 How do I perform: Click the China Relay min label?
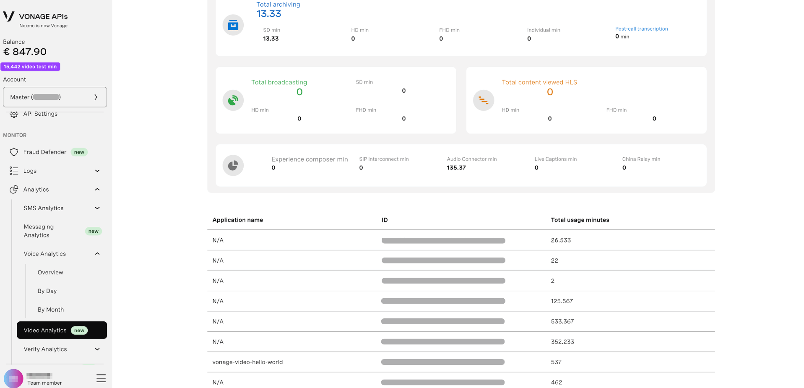(x=641, y=159)
